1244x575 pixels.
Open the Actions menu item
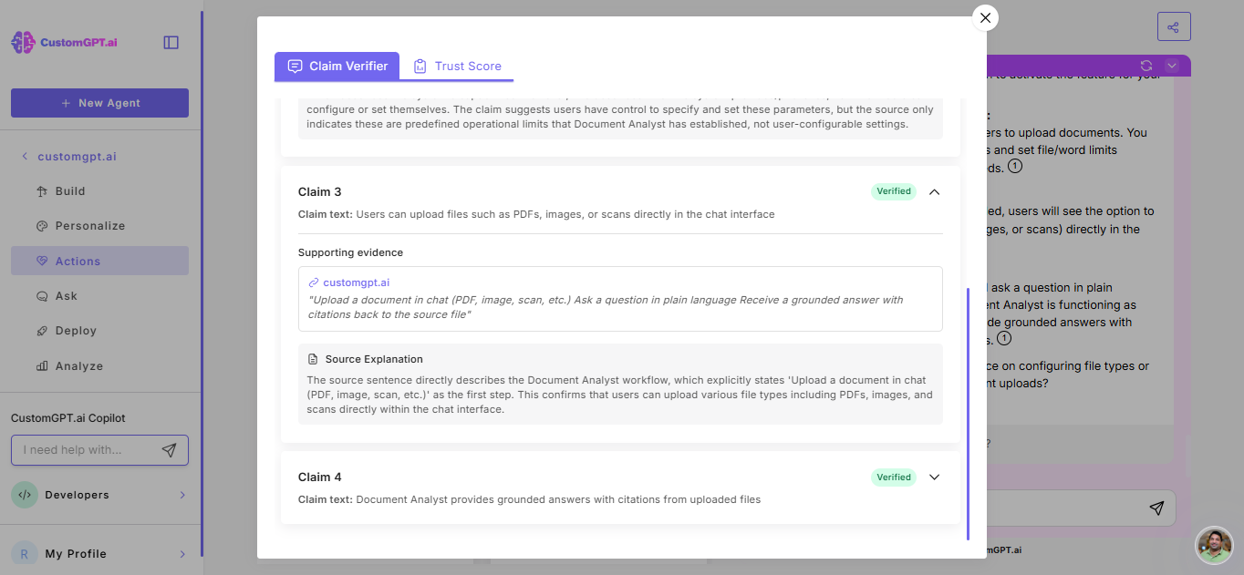coord(99,261)
